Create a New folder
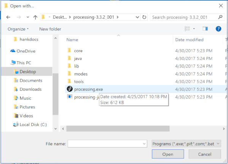 click(50, 29)
